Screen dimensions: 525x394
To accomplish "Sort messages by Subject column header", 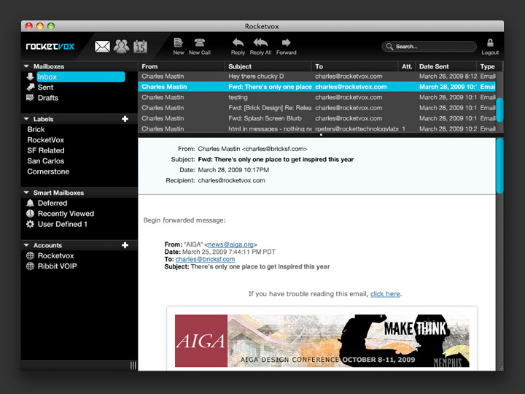I will pos(268,66).
